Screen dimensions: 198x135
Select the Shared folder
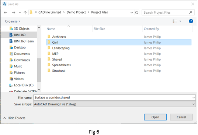click(119, 59)
